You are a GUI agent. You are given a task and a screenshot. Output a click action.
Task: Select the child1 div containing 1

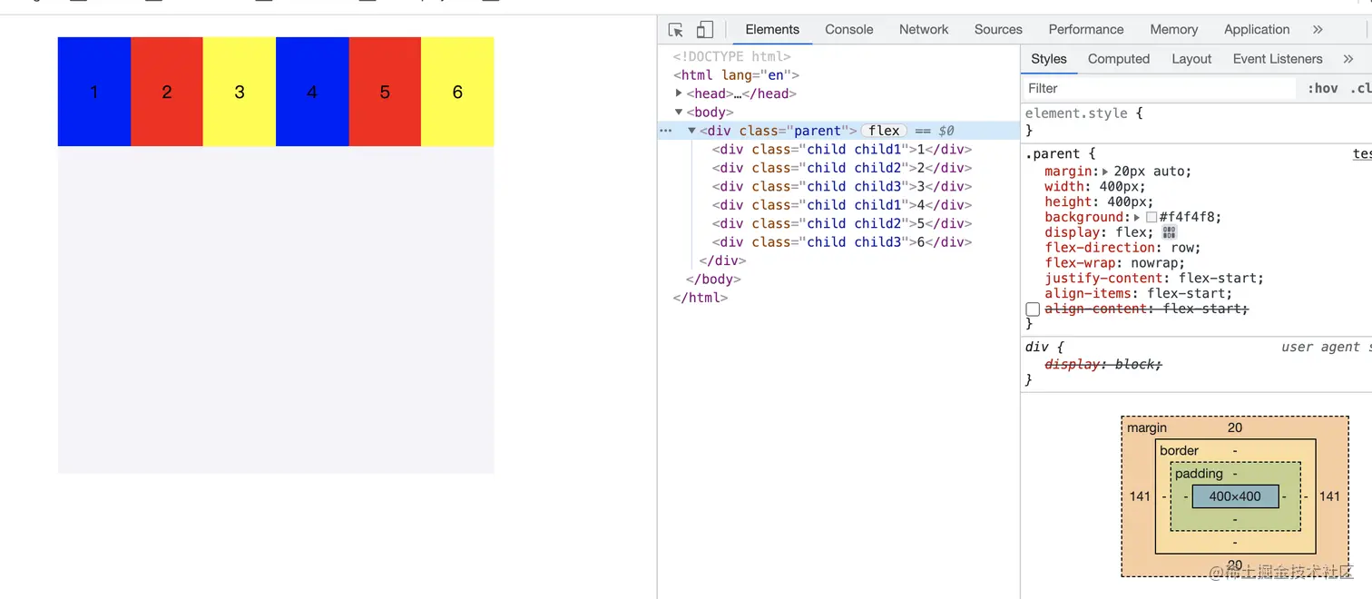842,150
